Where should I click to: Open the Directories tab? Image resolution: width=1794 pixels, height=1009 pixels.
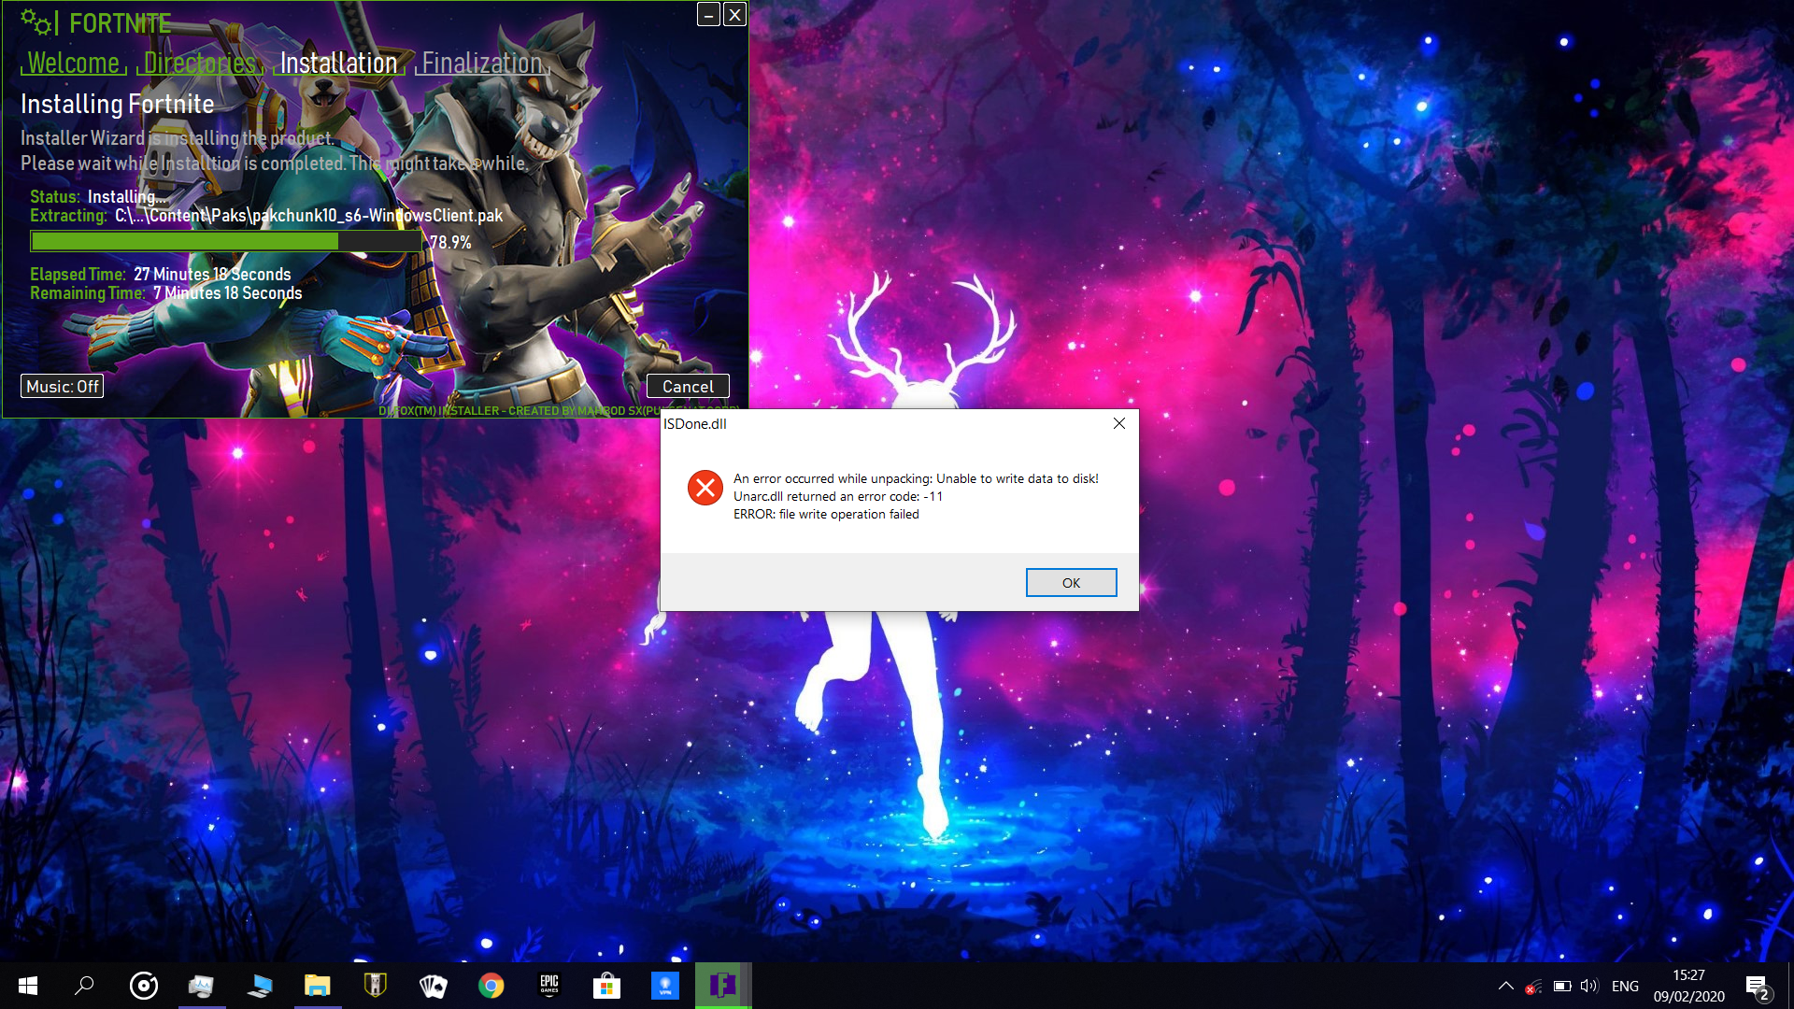199,64
